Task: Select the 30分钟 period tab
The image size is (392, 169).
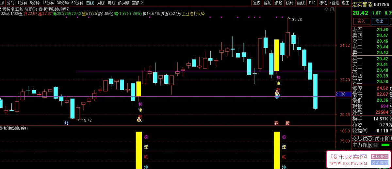Action: (x=63, y=3)
